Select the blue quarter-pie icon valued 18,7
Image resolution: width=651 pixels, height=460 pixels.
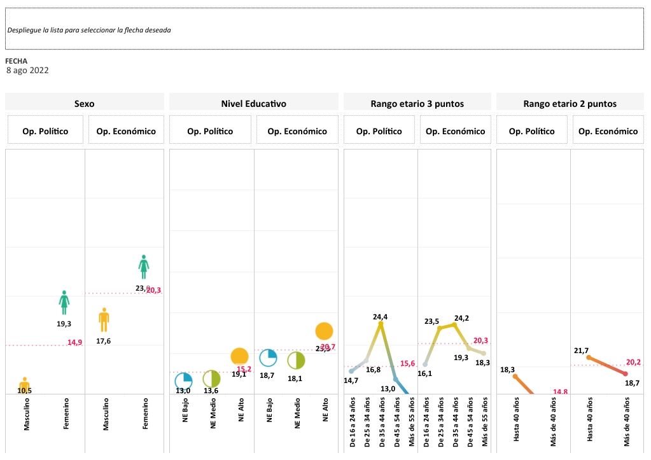268,358
